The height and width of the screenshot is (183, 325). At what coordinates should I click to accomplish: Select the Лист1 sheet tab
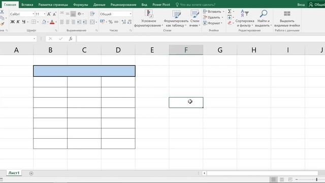(14, 173)
